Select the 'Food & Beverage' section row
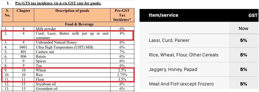Viewport: 259px width, 92px height. 68,24
